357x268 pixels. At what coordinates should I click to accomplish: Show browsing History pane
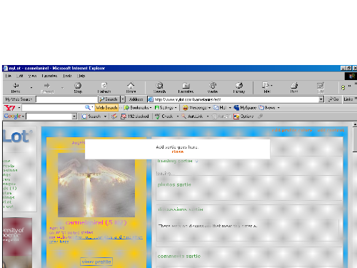click(x=239, y=87)
